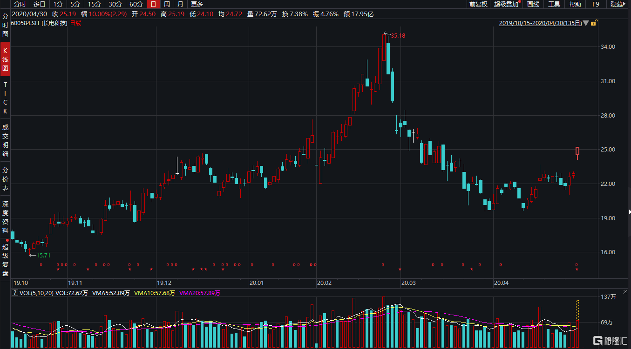Select the 5分 five-minute period
The width and height of the screenshot is (631, 349).
click(75, 4)
